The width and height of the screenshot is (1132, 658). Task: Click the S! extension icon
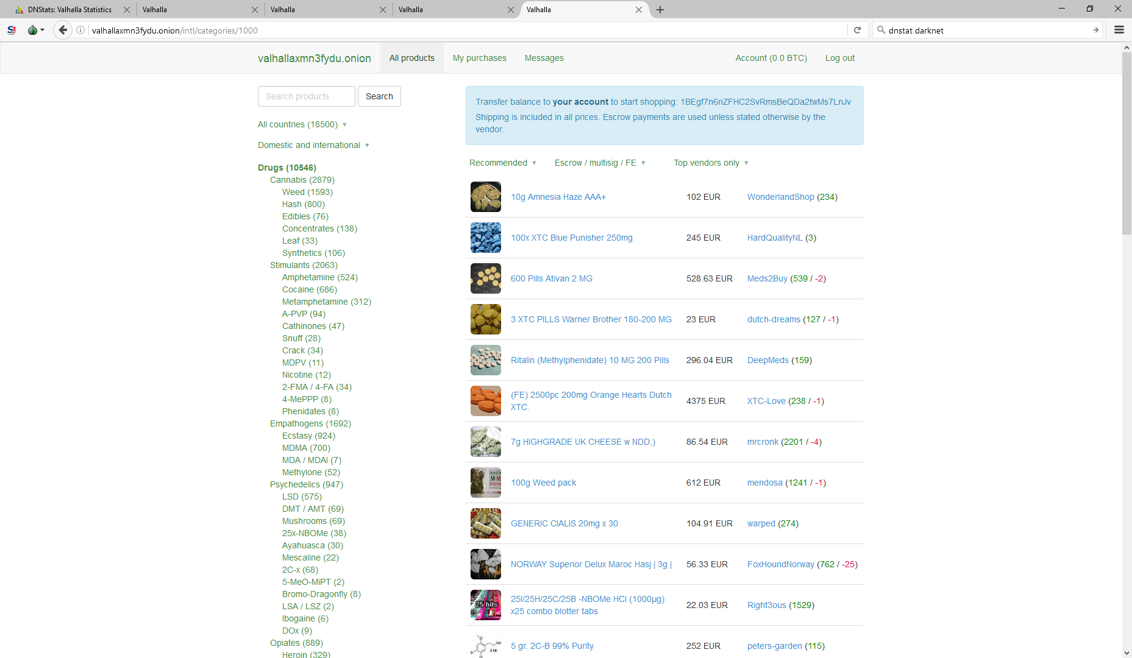(12, 30)
